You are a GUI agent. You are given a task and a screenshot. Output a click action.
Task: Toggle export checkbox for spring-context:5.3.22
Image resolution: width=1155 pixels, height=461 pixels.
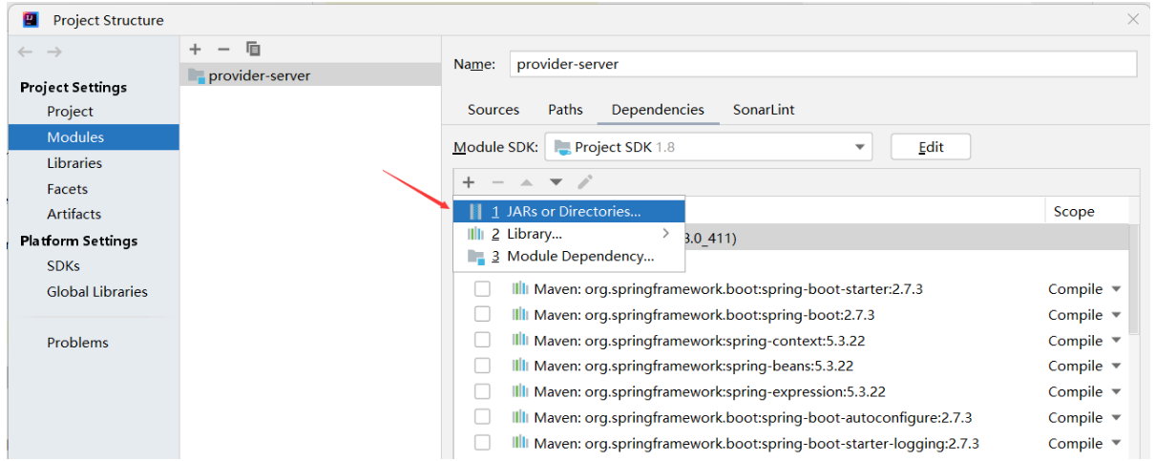pos(482,340)
